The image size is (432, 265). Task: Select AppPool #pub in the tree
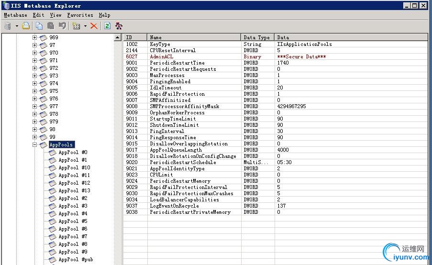[76, 259]
